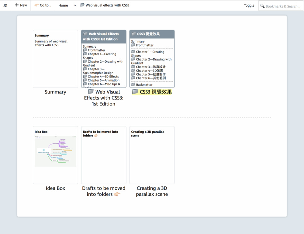
Task: Click folder icon beside highlighted CSS3 視覺效果 title
Action: [x=135, y=92]
